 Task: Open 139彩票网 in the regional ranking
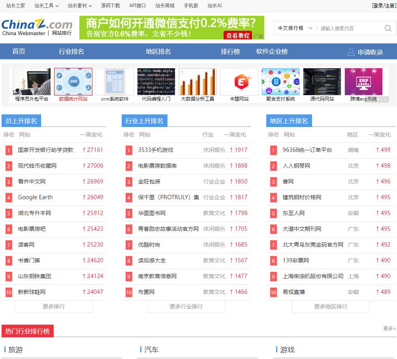(x=296, y=260)
